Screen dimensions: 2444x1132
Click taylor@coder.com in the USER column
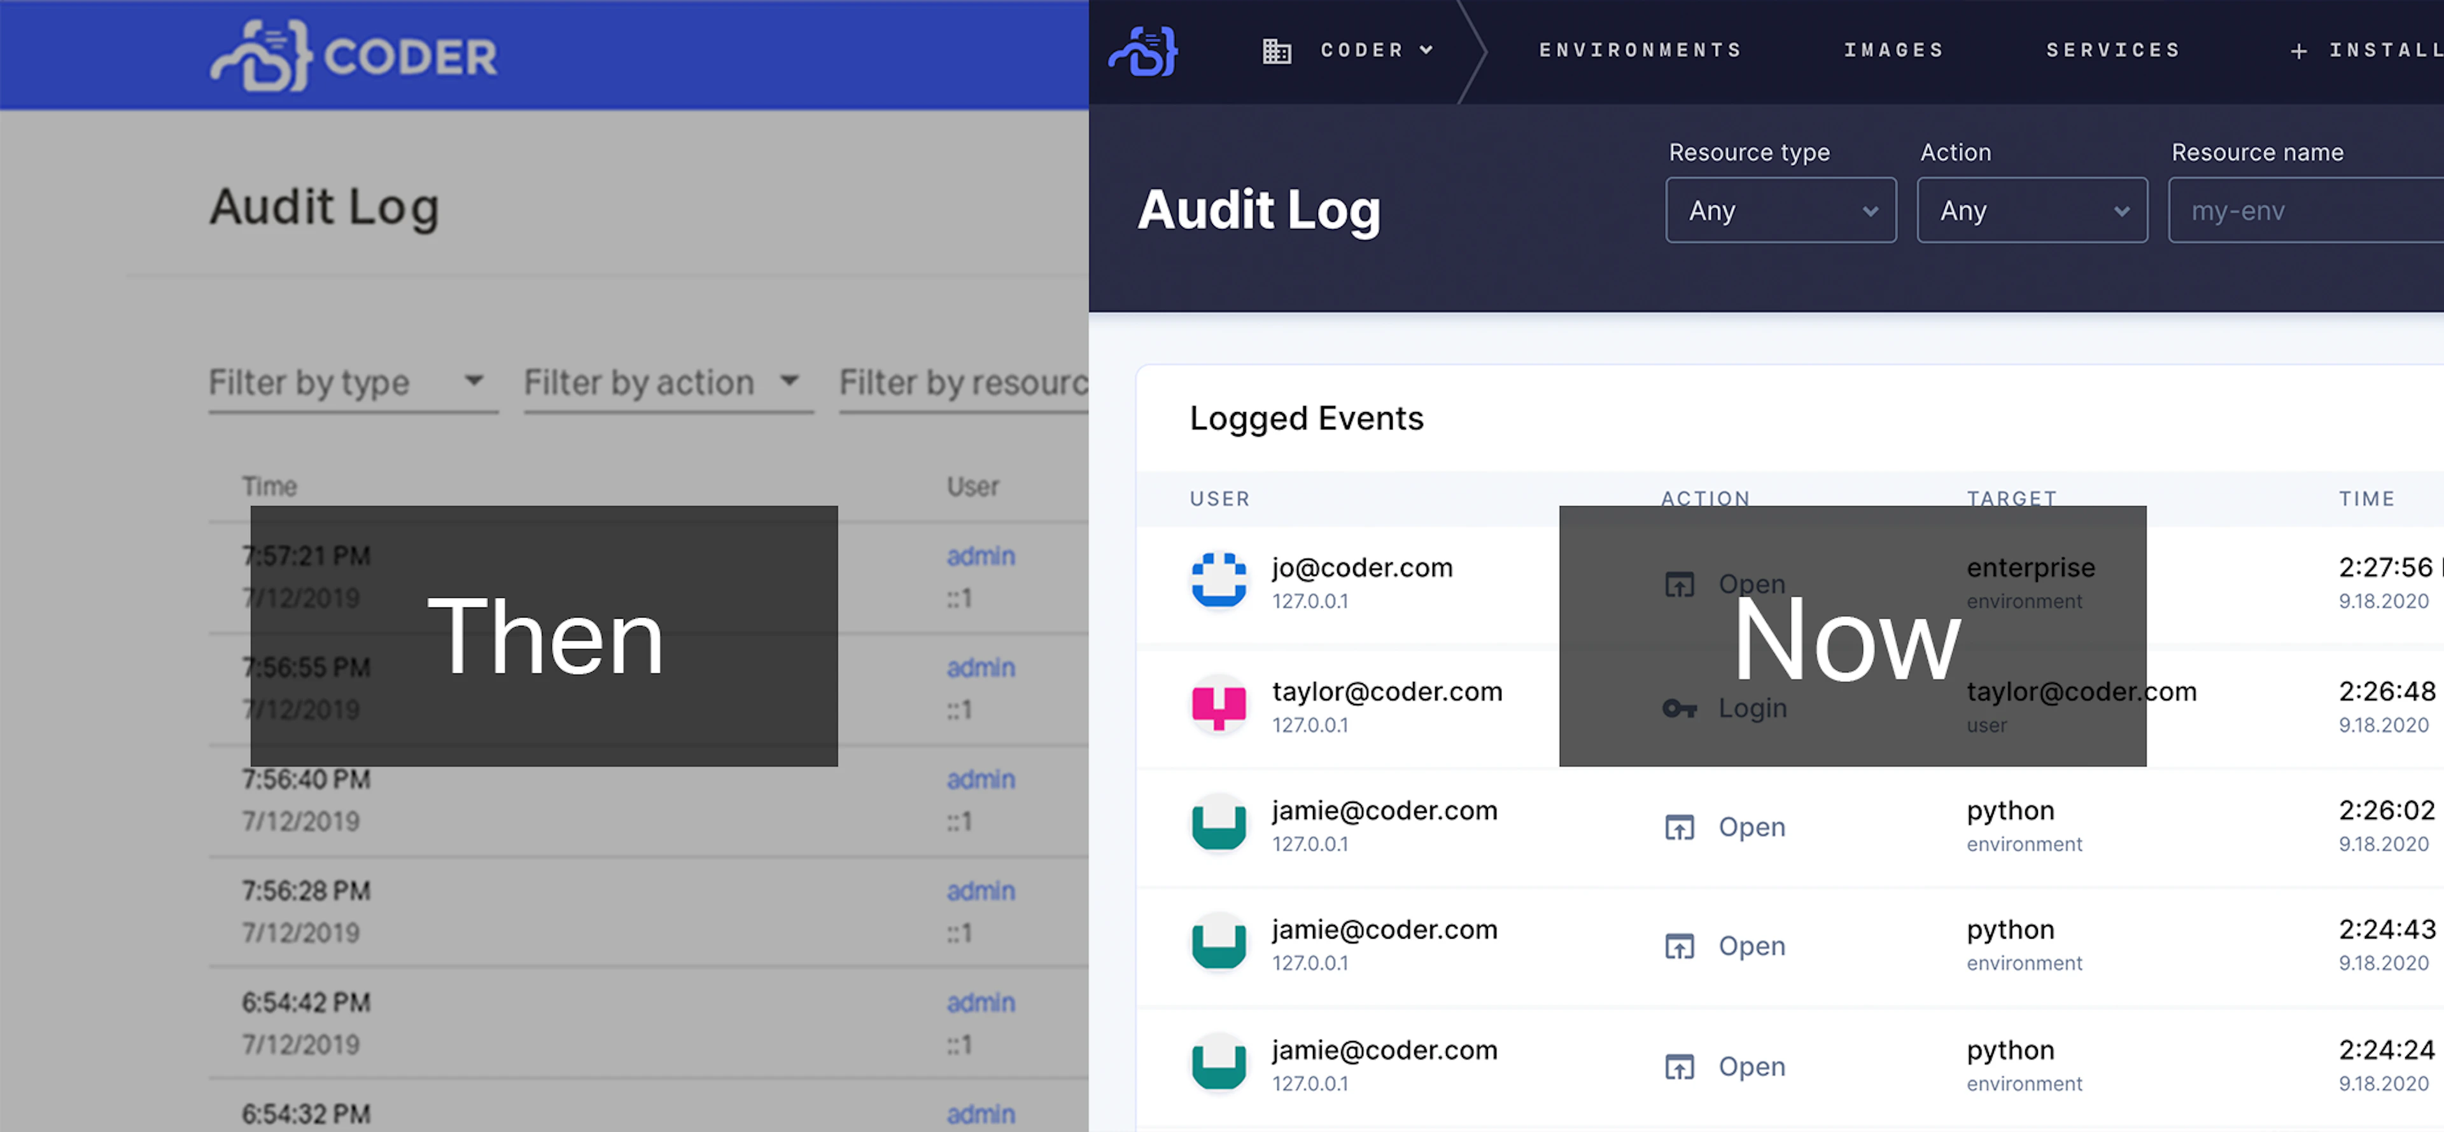1387,692
